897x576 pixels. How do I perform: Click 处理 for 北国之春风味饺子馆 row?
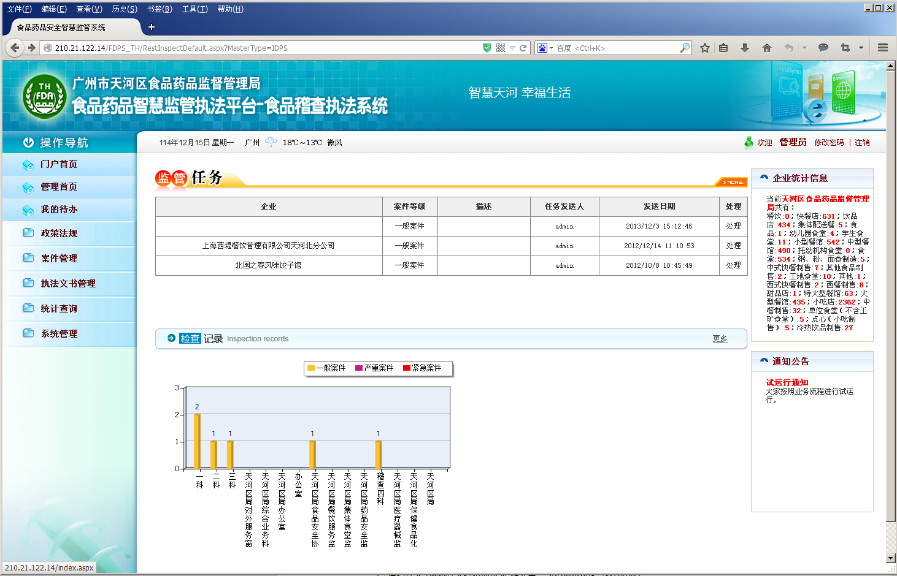(x=733, y=265)
